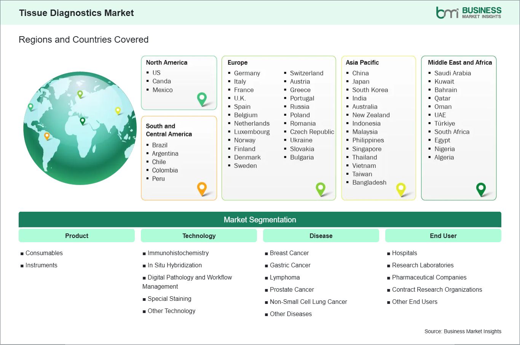
Task: Click the Immunohistochemistry list item
Action: click(178, 253)
